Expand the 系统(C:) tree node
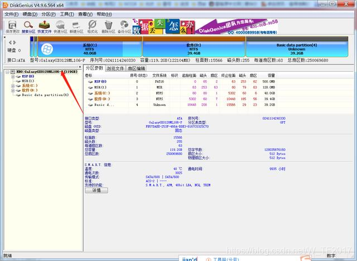 13,86
